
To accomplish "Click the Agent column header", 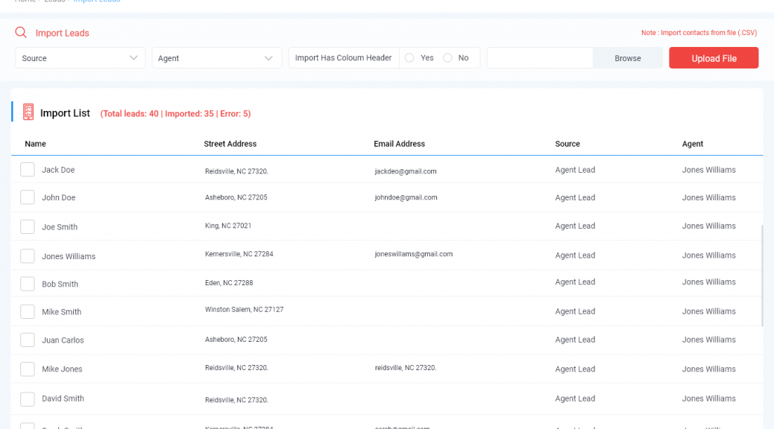I will pyautogui.click(x=693, y=144).
